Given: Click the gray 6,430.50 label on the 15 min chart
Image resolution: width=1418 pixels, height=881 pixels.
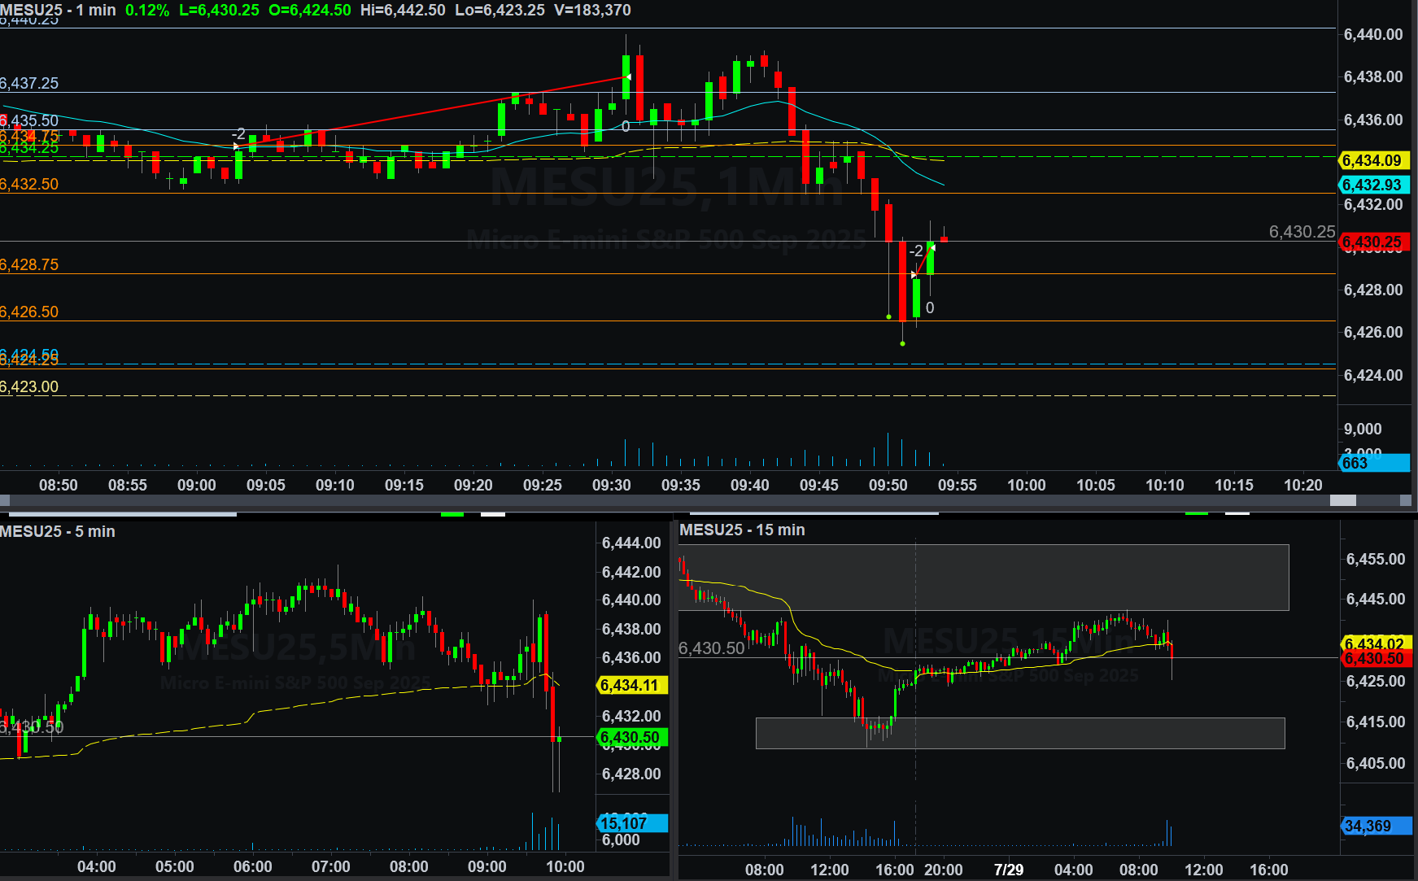Looking at the screenshot, I should 712,648.
